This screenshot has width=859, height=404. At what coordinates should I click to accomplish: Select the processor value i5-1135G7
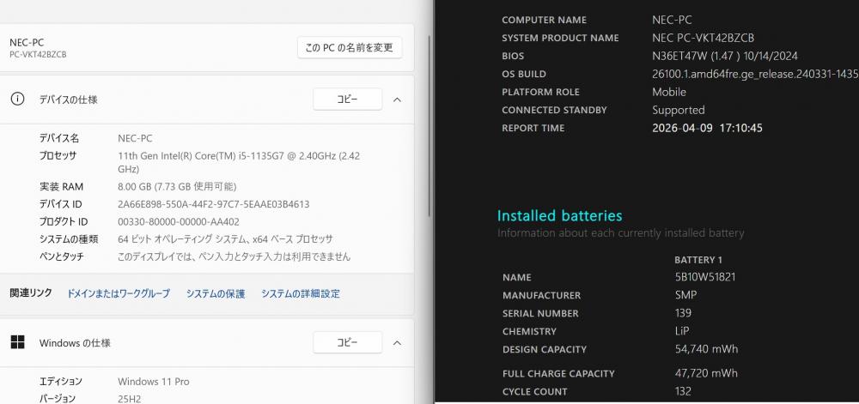pyautogui.click(x=239, y=162)
